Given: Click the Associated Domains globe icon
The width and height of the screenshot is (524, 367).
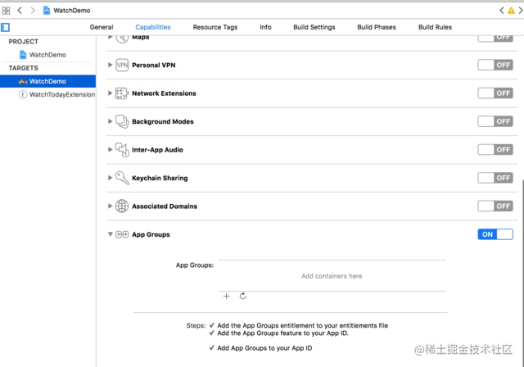Looking at the screenshot, I should [122, 206].
